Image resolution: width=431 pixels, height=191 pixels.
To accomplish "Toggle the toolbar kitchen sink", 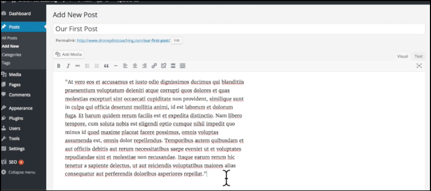I will (182, 66).
